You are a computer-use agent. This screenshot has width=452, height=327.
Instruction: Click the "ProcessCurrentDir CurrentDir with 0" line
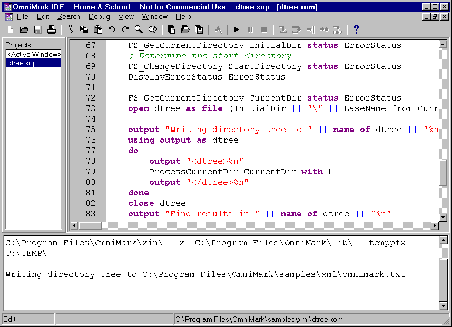click(241, 172)
